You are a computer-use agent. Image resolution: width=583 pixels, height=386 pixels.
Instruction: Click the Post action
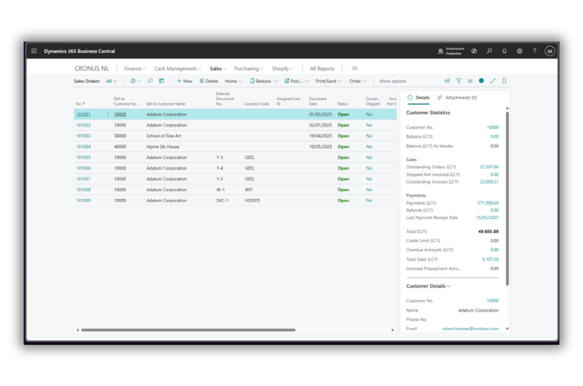click(293, 80)
